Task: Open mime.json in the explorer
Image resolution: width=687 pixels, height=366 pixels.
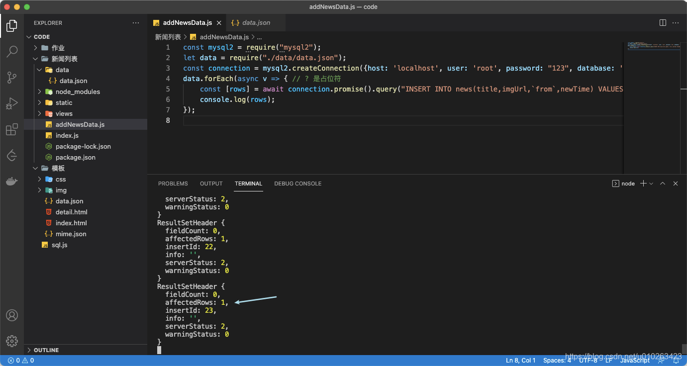Action: pos(86,234)
